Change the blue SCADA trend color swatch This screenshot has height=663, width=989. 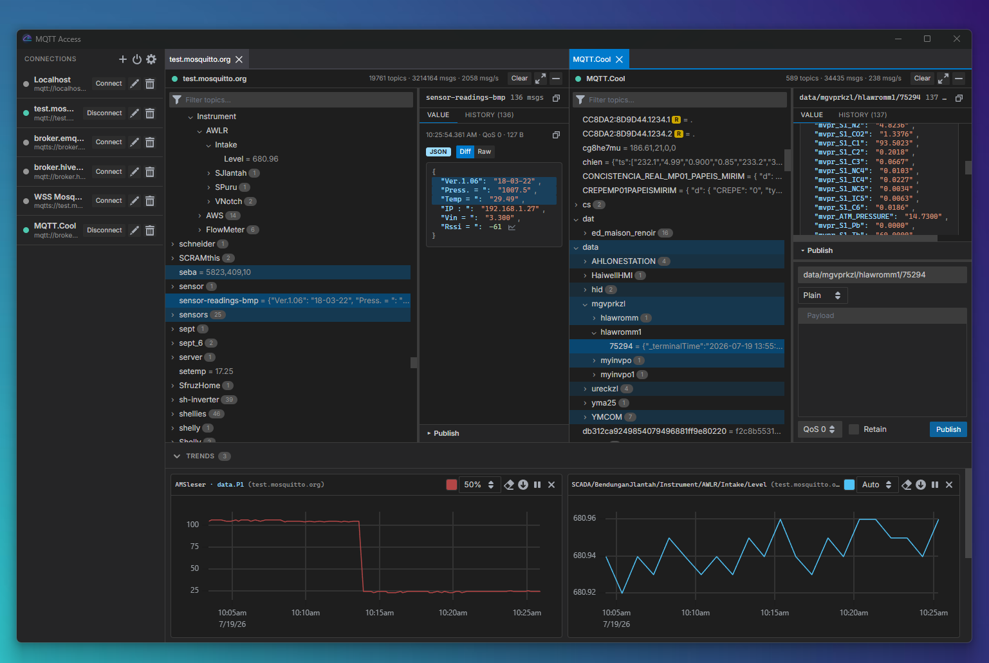click(x=849, y=485)
